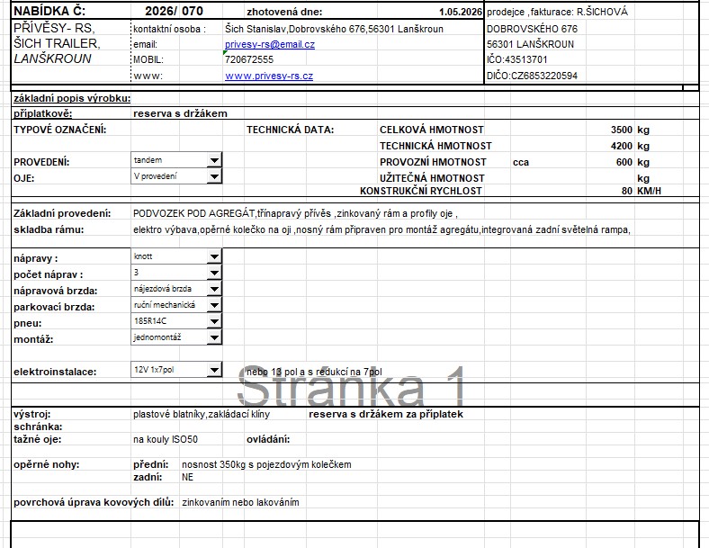Select the Základní provedení: label

[62, 213]
